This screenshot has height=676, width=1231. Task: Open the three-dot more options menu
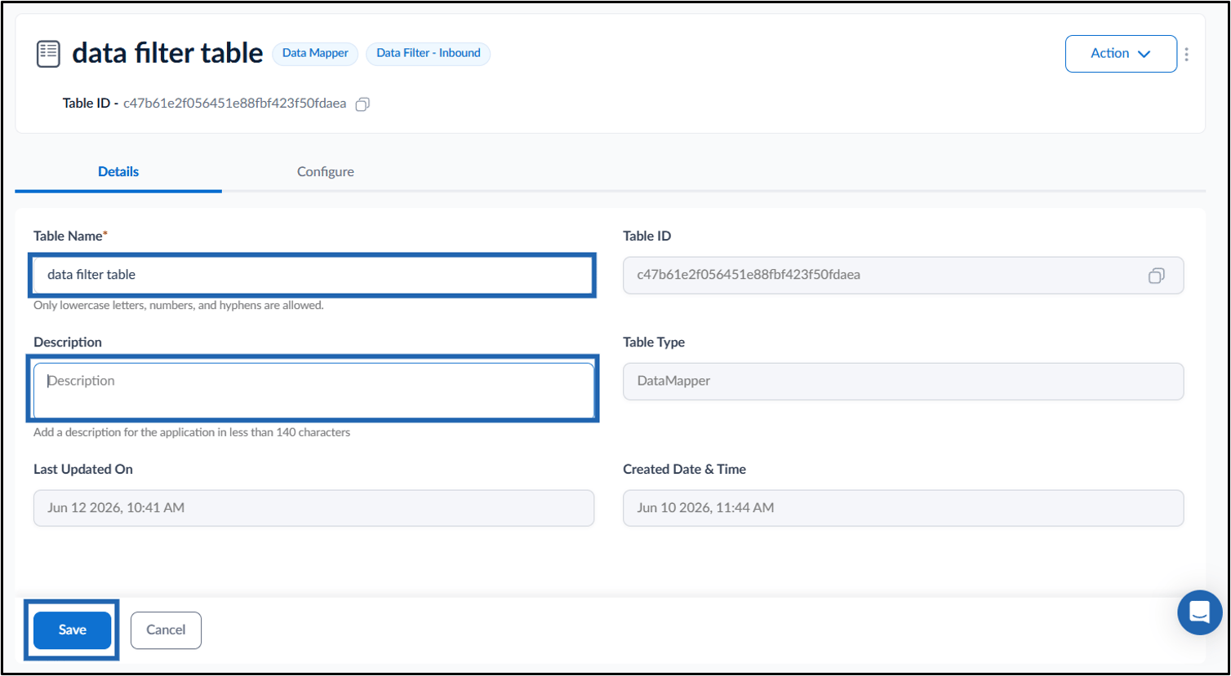(1186, 54)
